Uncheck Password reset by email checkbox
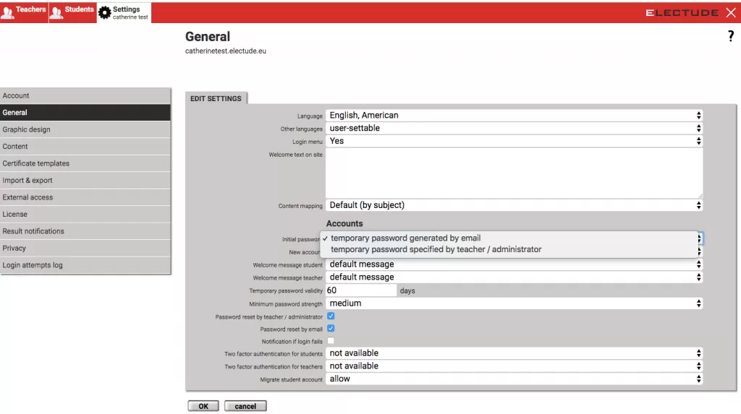Screen dimensions: 741x414 click(331, 329)
